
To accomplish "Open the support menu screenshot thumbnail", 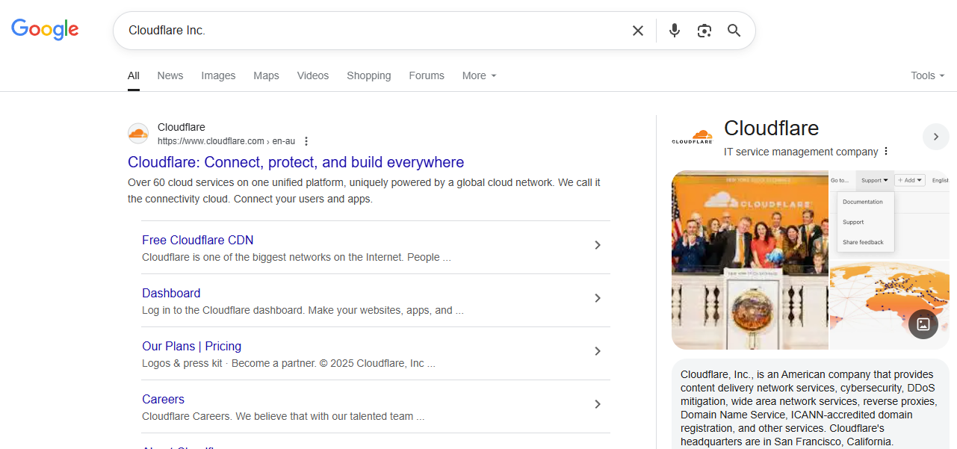I will click(890, 214).
